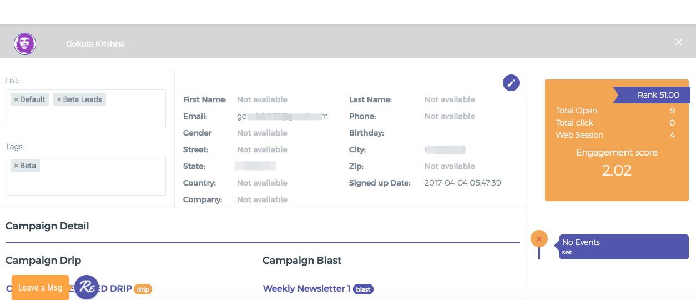This screenshot has width=696, height=300.
Task: Remove the Default list tag
Action: 16,100
